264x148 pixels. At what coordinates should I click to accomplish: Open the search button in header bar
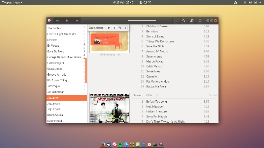184,21
